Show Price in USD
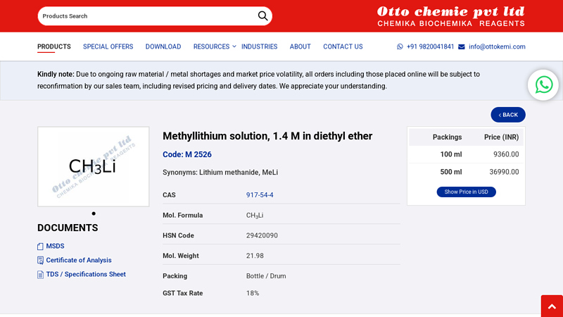Screen dimensions: 563x317 (x=466, y=192)
